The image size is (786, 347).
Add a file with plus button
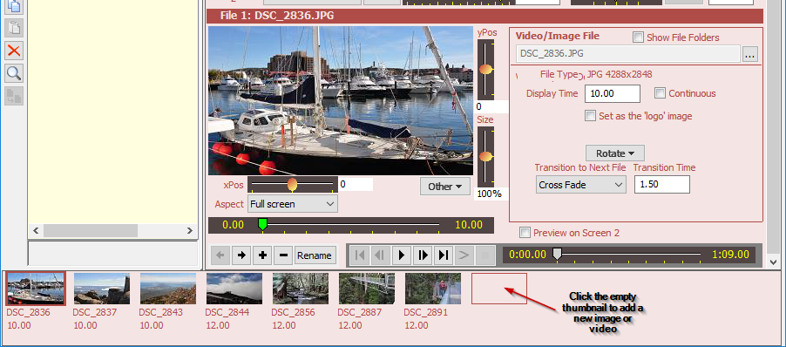(262, 255)
